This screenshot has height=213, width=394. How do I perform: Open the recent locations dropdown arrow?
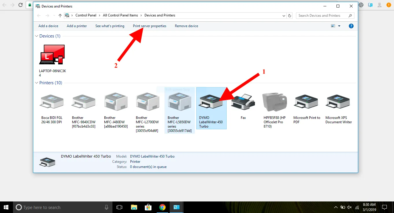point(54,16)
